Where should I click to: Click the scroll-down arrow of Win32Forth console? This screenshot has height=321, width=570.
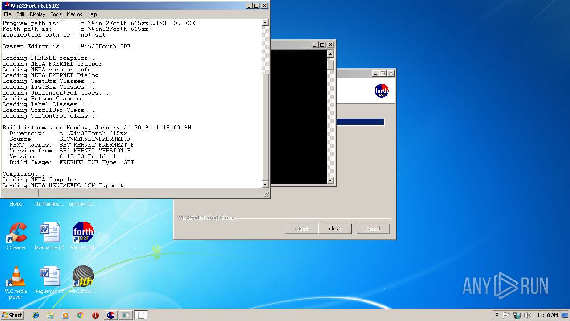pos(265,184)
